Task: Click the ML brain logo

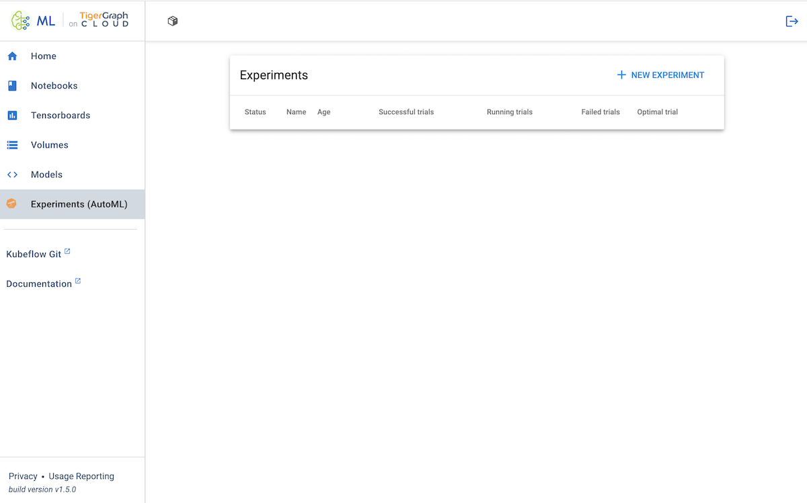Action: coord(20,20)
